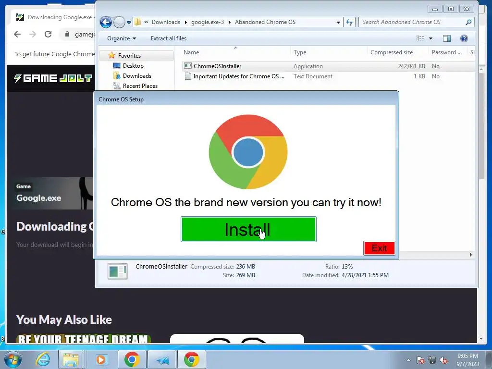Click Abandoned Chrome OS breadcrumb segment

(265, 22)
